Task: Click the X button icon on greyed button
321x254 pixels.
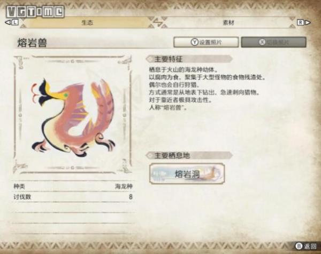Action: click(x=262, y=42)
